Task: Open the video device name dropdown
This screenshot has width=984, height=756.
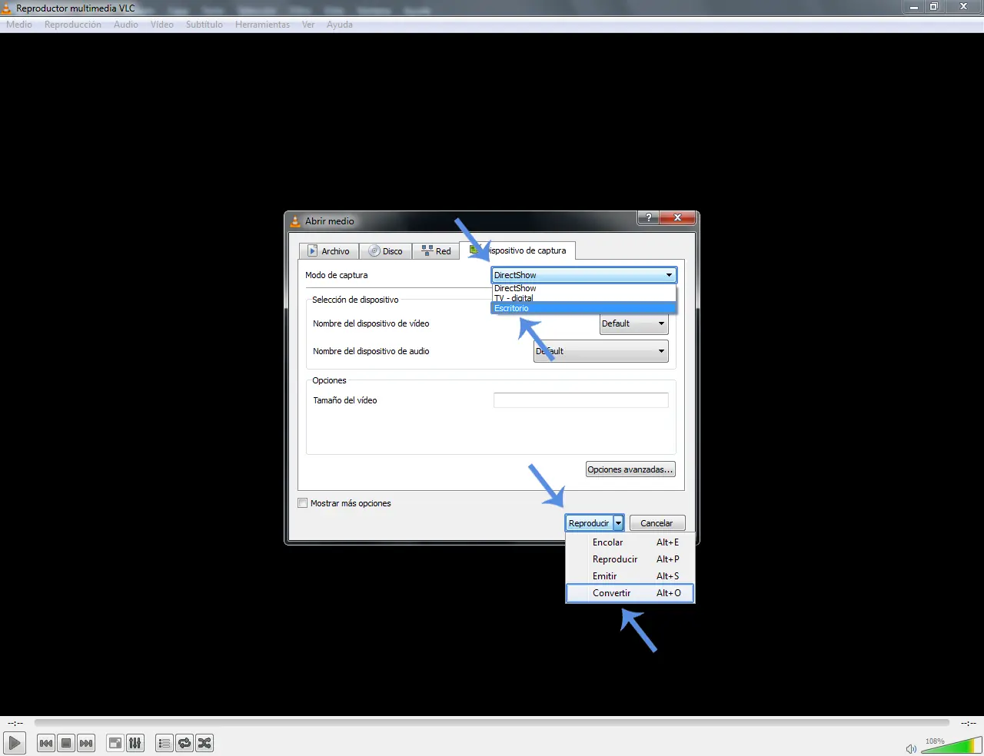Action: click(633, 323)
